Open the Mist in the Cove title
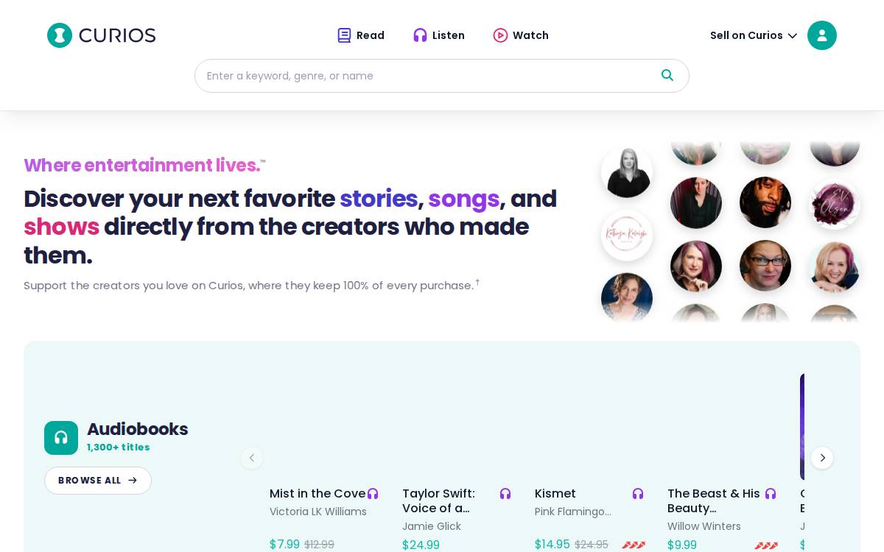 318,494
